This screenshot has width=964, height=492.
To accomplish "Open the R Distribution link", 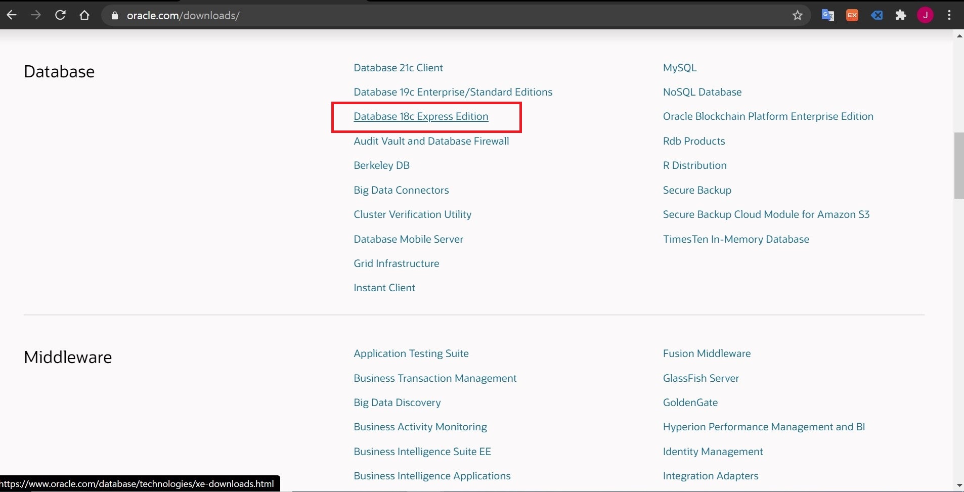I will 695,165.
